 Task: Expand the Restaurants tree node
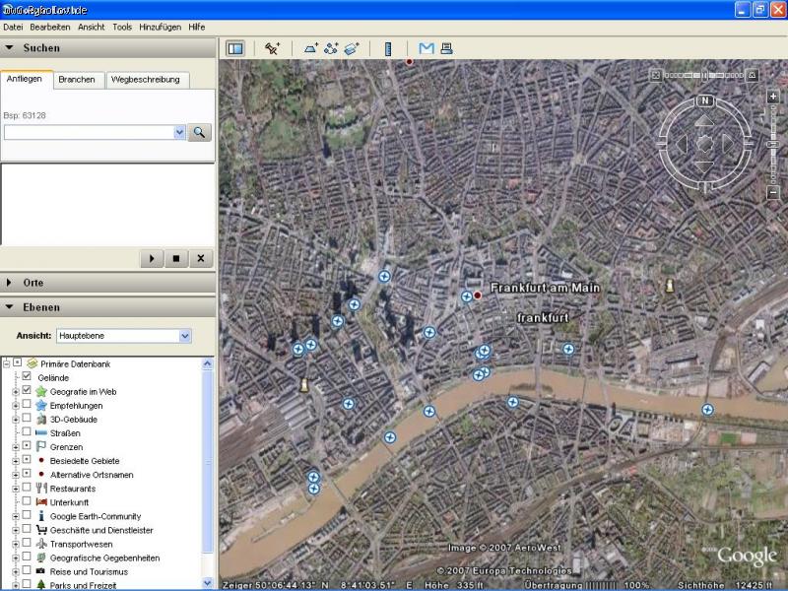[x=16, y=489]
